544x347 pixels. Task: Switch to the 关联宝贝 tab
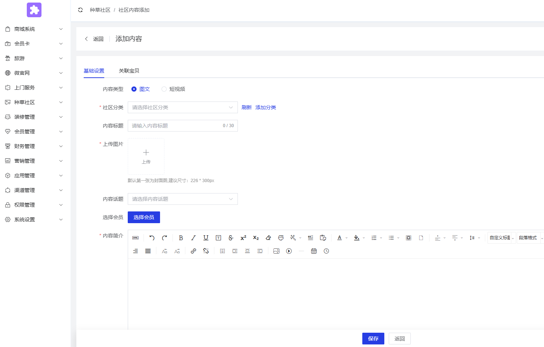(128, 70)
